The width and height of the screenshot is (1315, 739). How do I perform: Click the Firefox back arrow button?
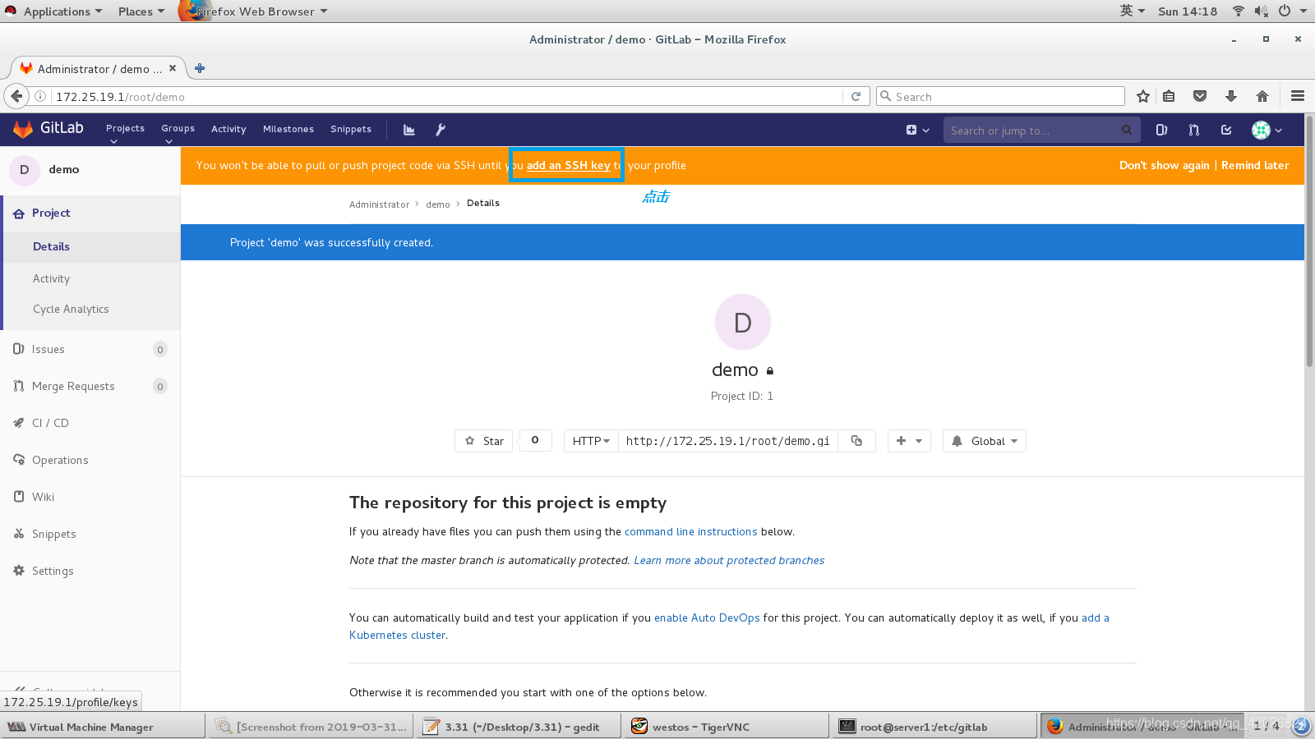(16, 96)
